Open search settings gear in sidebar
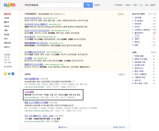The height and width of the screenshot is (131, 159). pyautogui.click(x=8, y=67)
